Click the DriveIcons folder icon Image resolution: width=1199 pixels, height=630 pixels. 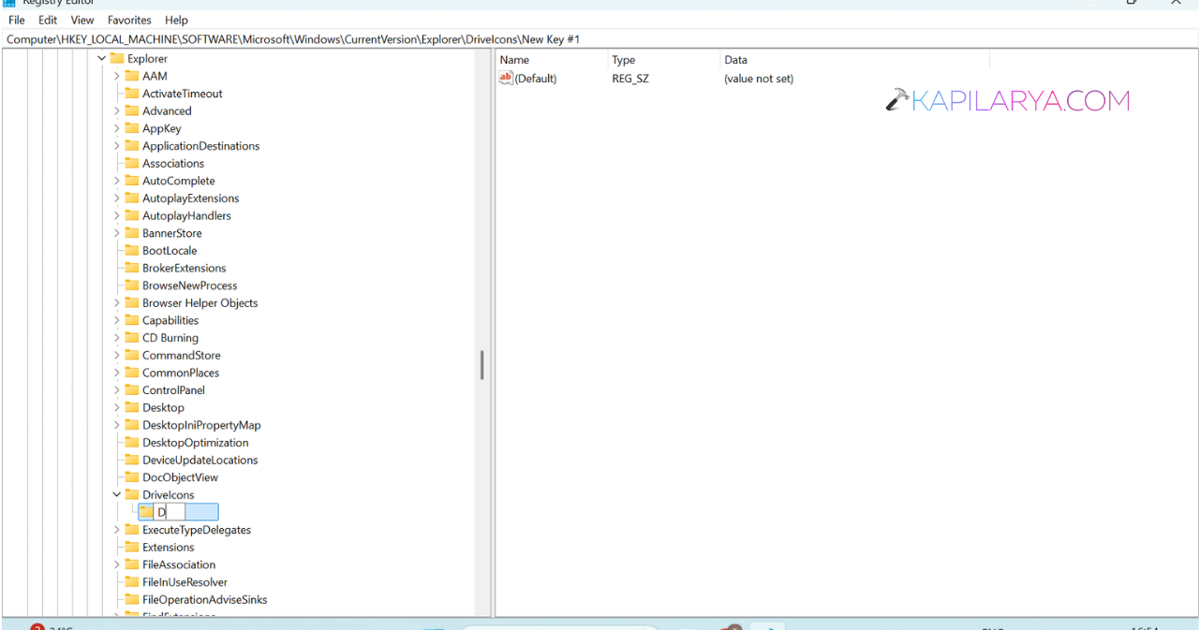click(x=132, y=495)
